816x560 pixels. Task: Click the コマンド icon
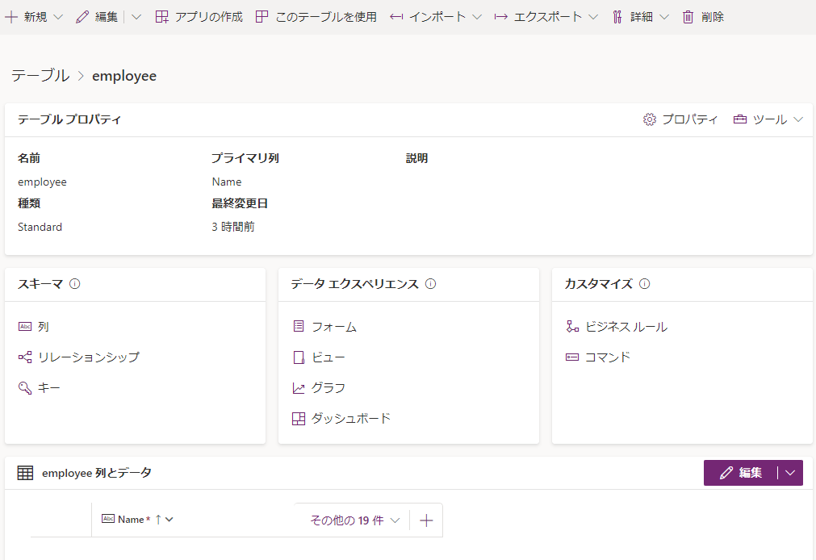tap(572, 357)
